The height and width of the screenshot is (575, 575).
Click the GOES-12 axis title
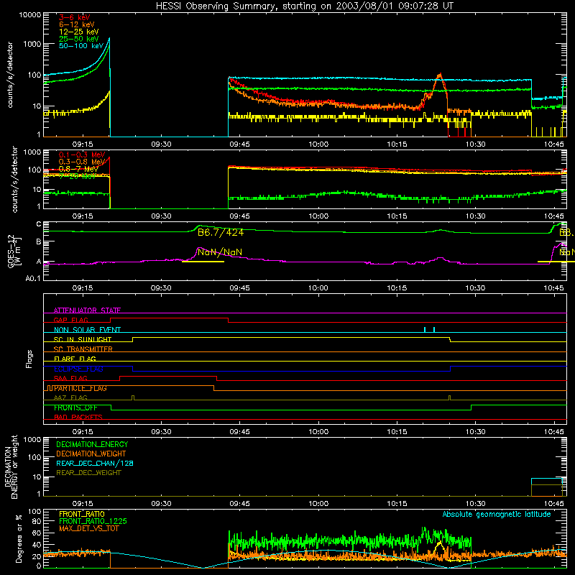pyautogui.click(x=14, y=251)
